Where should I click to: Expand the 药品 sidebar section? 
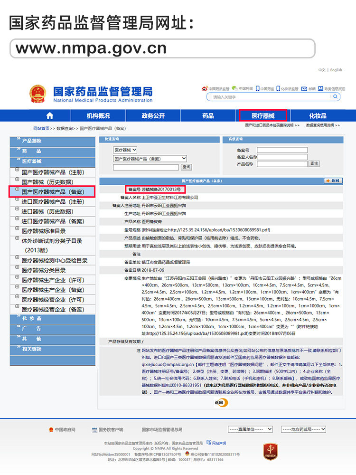click(52, 151)
